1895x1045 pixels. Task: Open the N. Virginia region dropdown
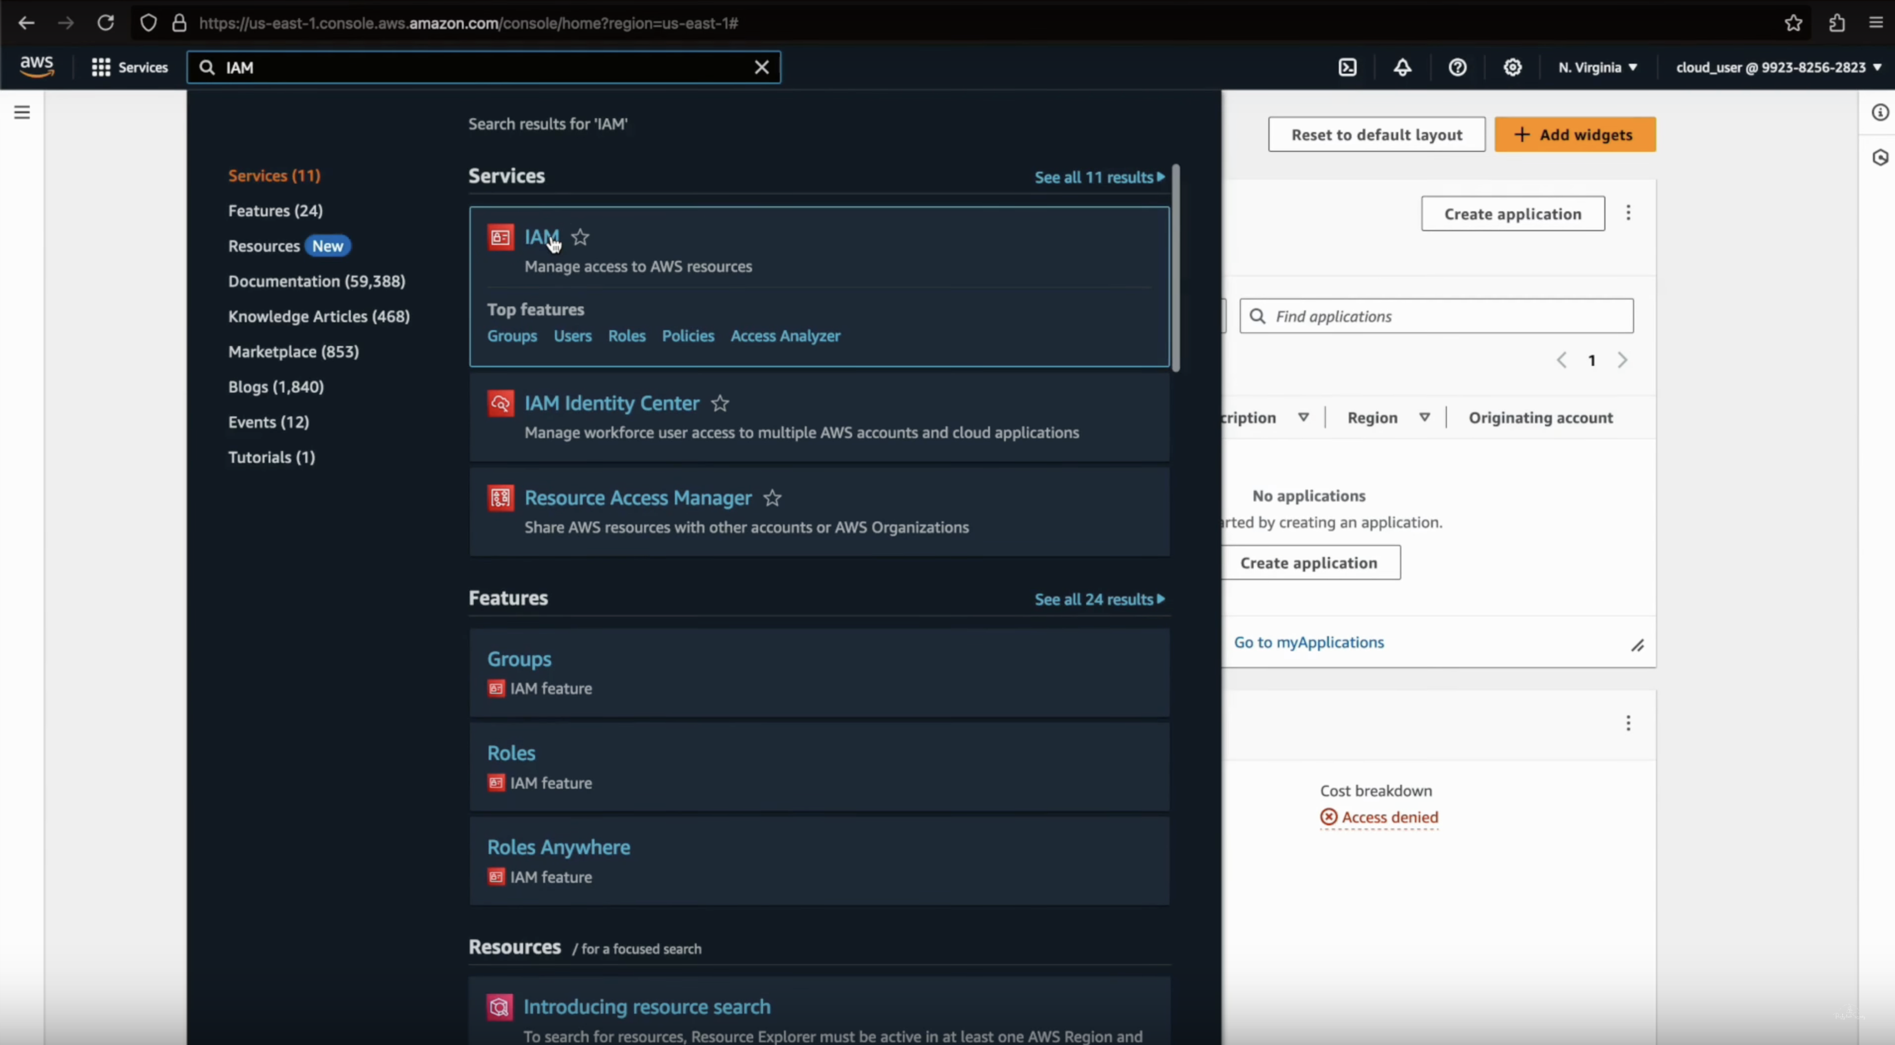1597,67
